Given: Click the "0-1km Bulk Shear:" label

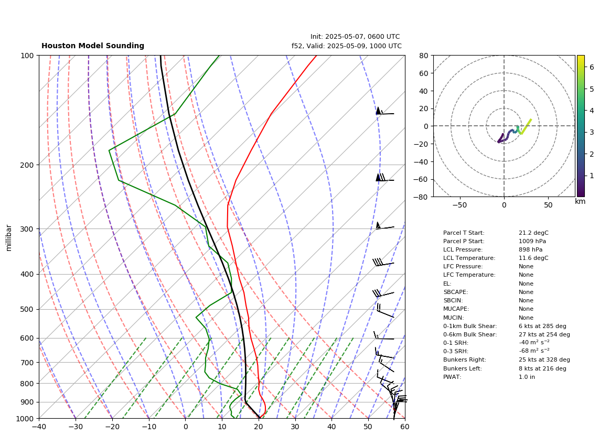Looking at the screenshot, I should 470,326.
